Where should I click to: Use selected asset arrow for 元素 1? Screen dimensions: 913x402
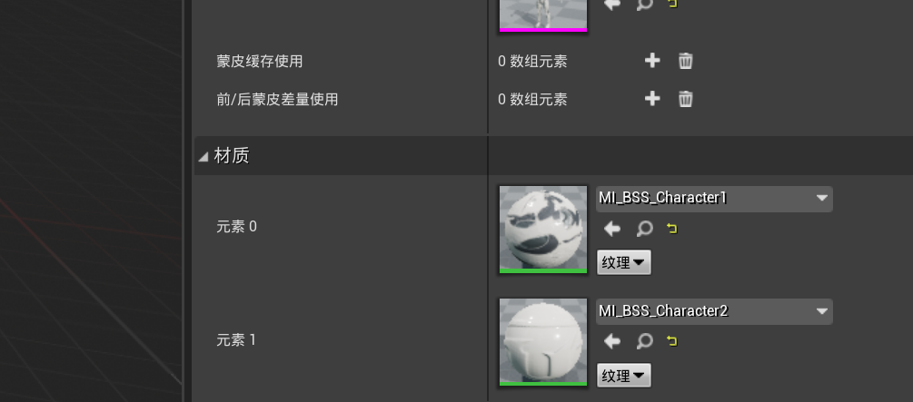point(612,341)
